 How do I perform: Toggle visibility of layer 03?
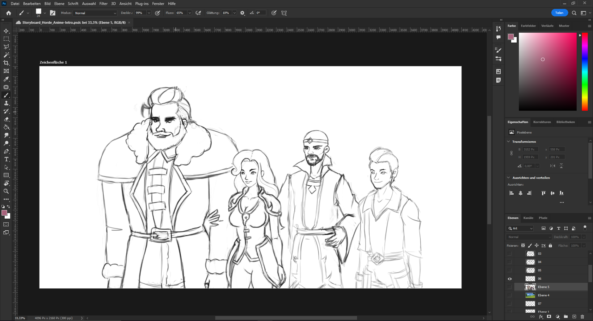(x=510, y=254)
